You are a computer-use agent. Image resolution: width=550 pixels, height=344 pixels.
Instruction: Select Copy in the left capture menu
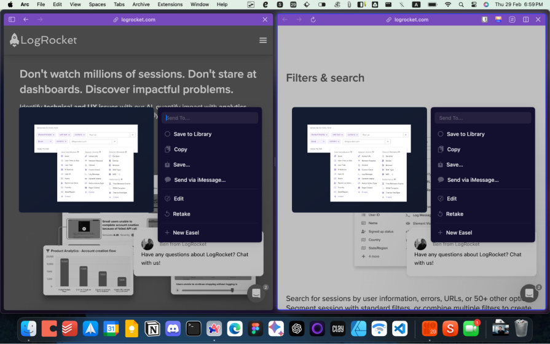[181, 149]
